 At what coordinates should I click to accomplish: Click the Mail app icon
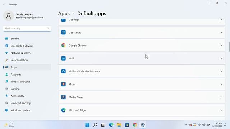coord(63,58)
